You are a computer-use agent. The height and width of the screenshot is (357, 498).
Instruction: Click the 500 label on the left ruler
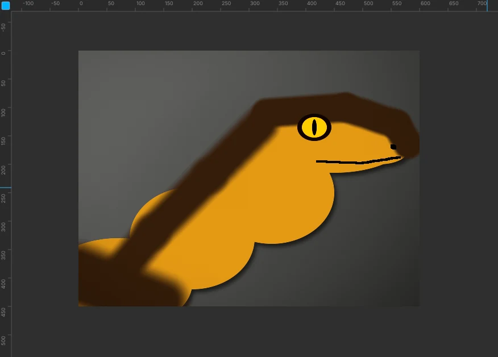click(x=3, y=341)
